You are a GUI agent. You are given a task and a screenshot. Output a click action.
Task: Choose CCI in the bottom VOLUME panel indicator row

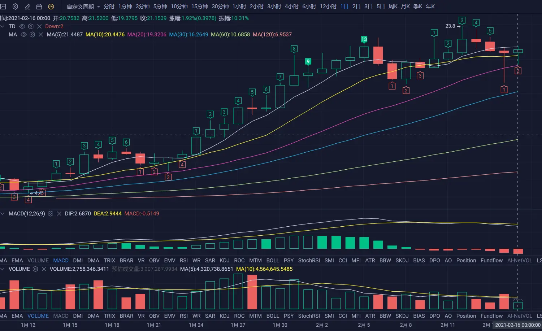[343, 316]
